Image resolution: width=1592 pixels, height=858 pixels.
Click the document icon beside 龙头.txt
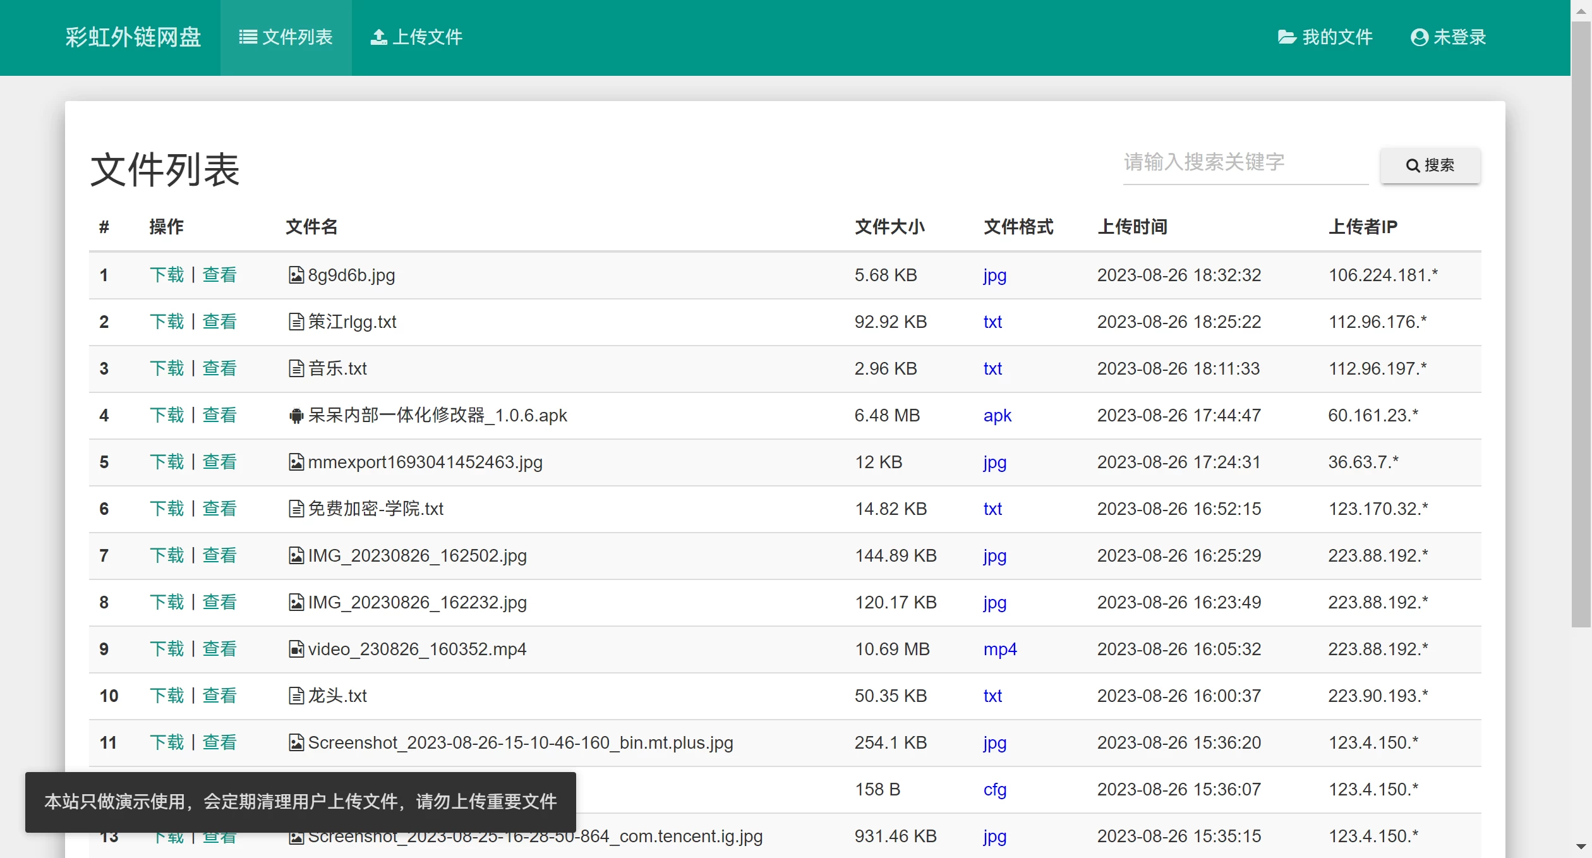296,696
